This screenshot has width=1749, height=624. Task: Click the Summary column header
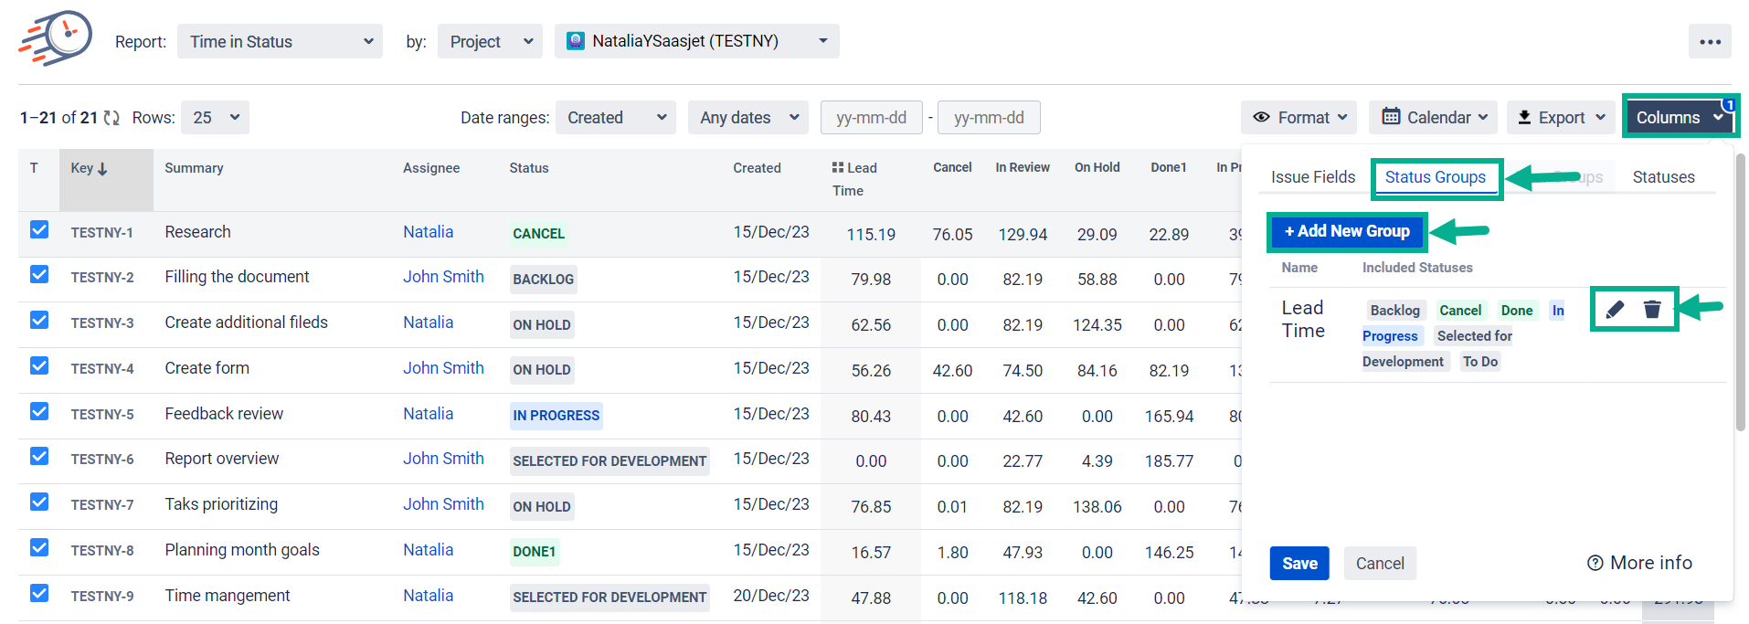coord(194,168)
